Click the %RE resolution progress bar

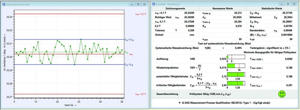[236, 57]
